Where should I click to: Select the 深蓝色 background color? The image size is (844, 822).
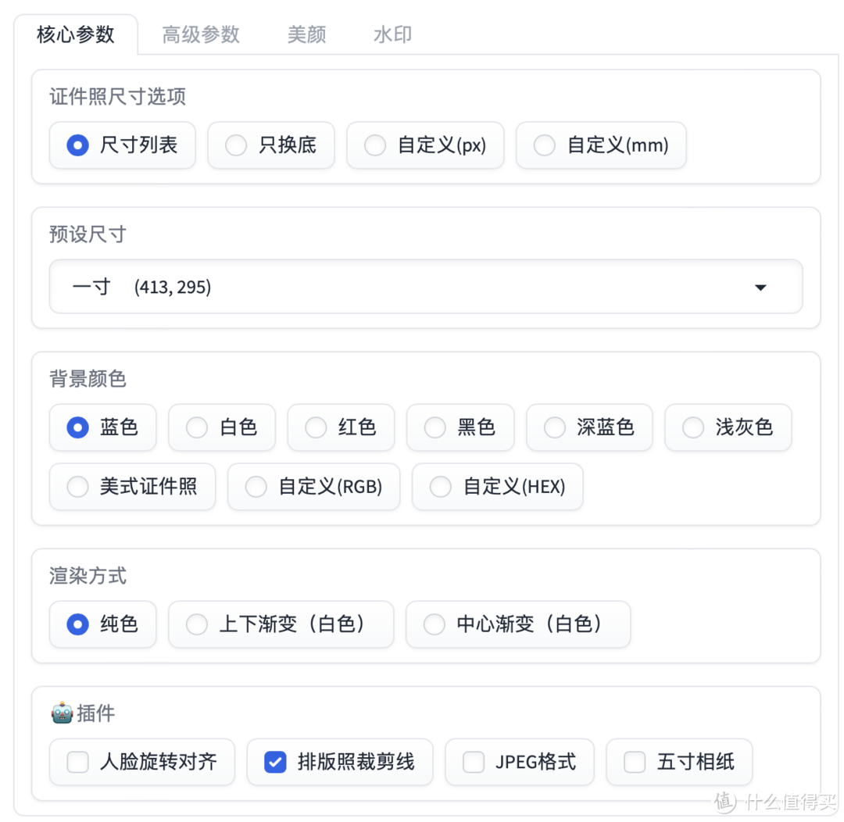pyautogui.click(x=589, y=427)
